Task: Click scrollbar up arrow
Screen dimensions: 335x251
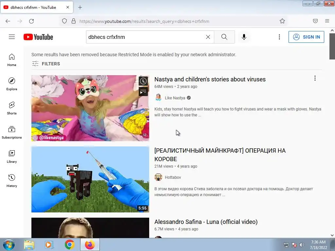Action: point(332,30)
